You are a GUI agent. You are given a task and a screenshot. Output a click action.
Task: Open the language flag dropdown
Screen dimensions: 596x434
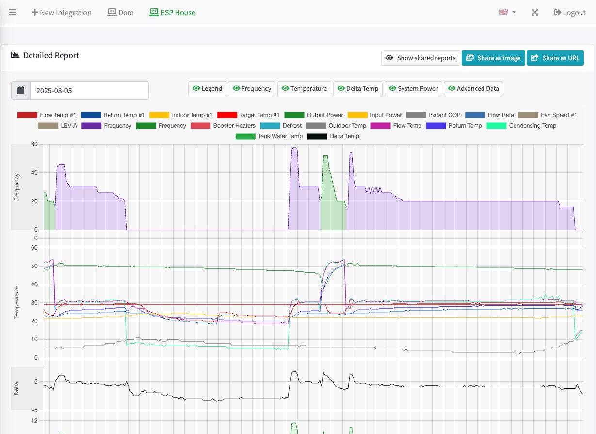(x=507, y=12)
